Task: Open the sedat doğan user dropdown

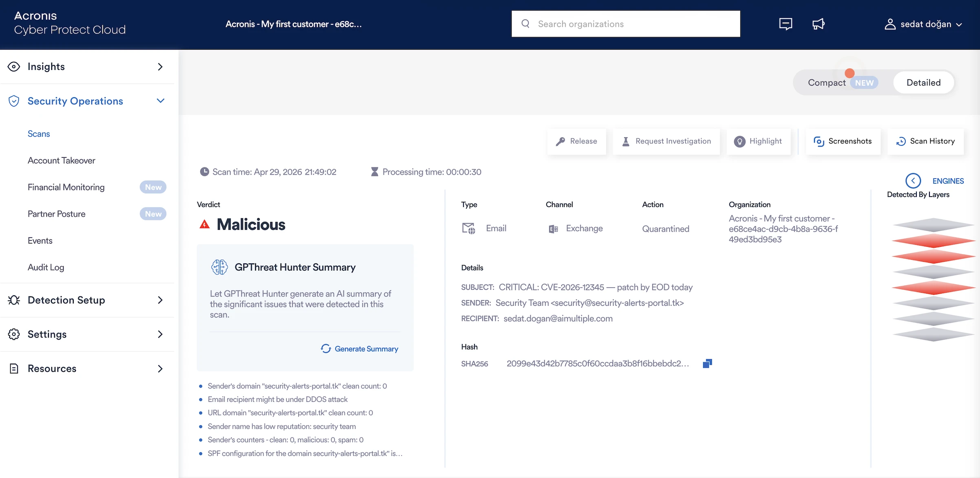Action: [923, 24]
